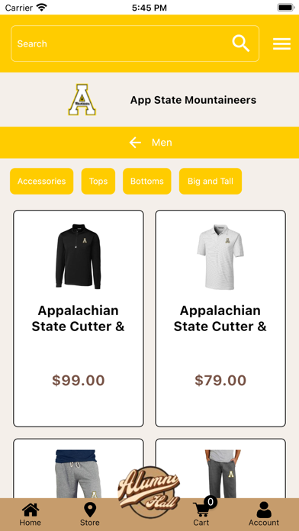Open the shopping Cart icon

(x=203, y=508)
